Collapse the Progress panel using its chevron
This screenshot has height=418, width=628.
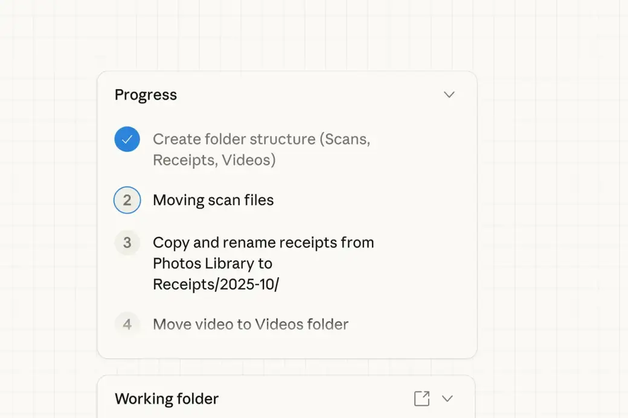[x=449, y=95]
